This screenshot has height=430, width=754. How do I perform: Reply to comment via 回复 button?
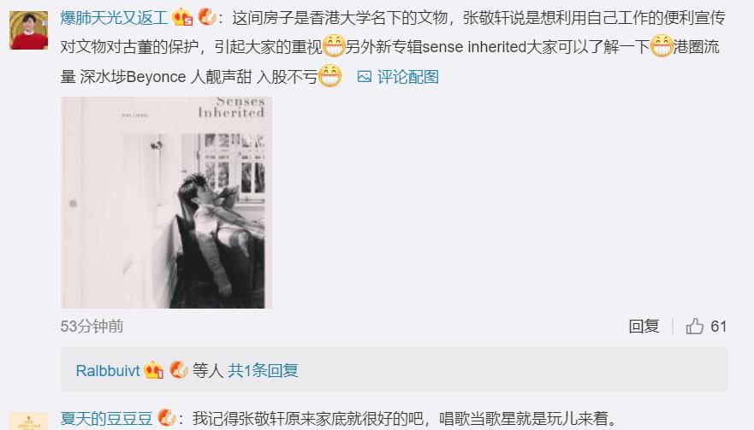(x=644, y=327)
